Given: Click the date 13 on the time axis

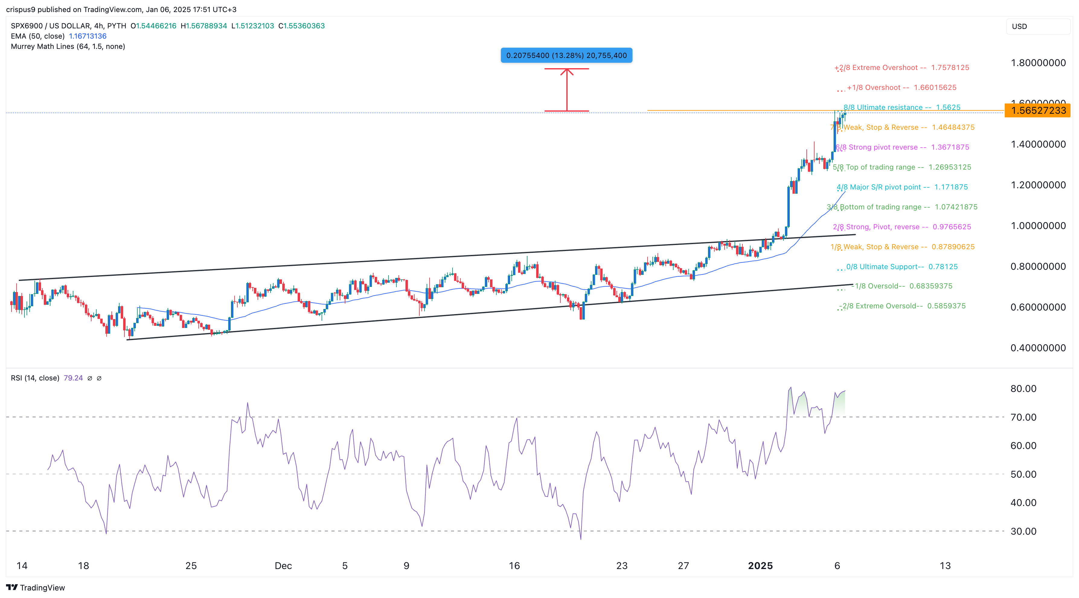Looking at the screenshot, I should click(x=945, y=566).
